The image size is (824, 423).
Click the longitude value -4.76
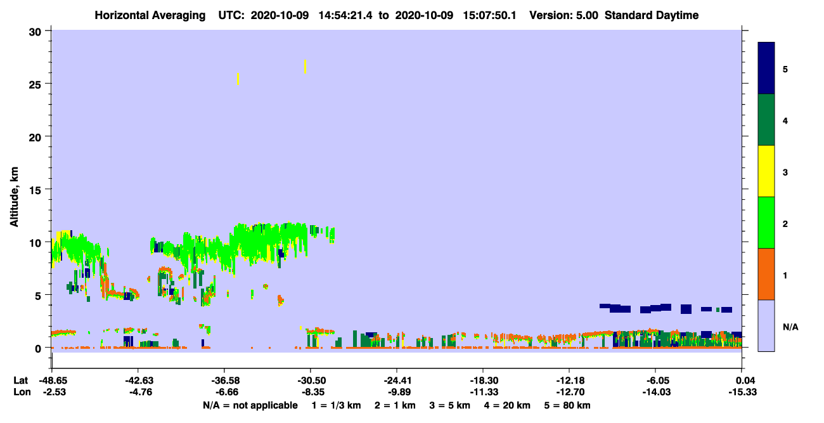tap(140, 392)
